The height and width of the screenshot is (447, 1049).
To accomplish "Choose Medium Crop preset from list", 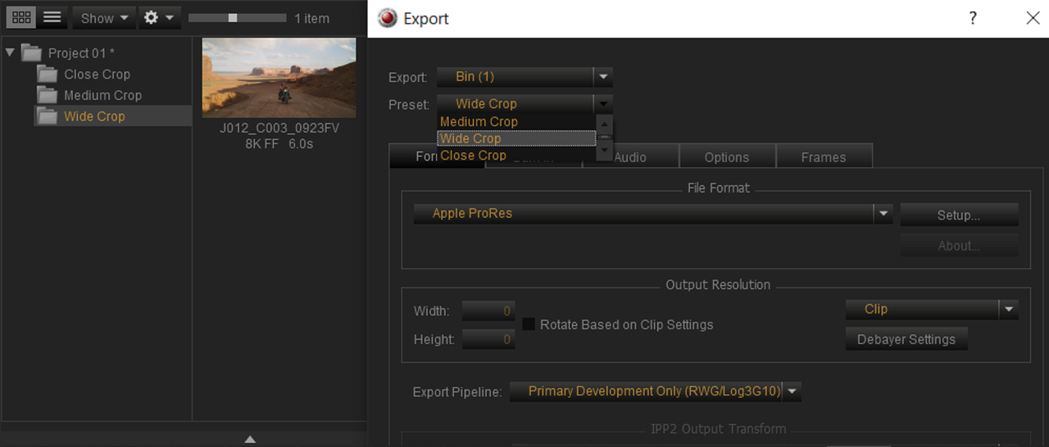I will 516,122.
